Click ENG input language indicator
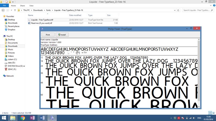The width and height of the screenshot is (216, 121). [x=199, y=118]
